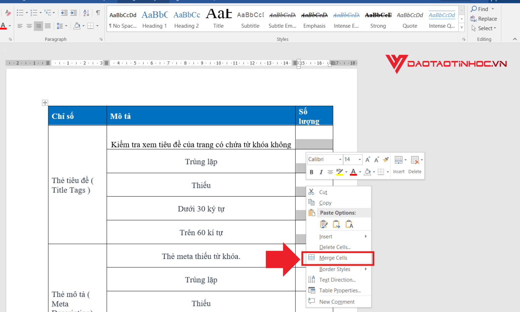
Task: Apply bullet list from the ribbon
Action: tap(20, 13)
